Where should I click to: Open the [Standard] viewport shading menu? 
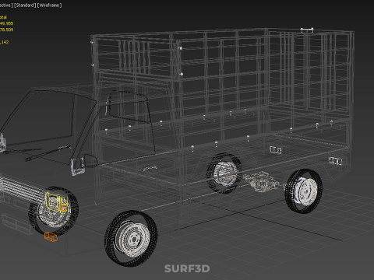(x=25, y=5)
